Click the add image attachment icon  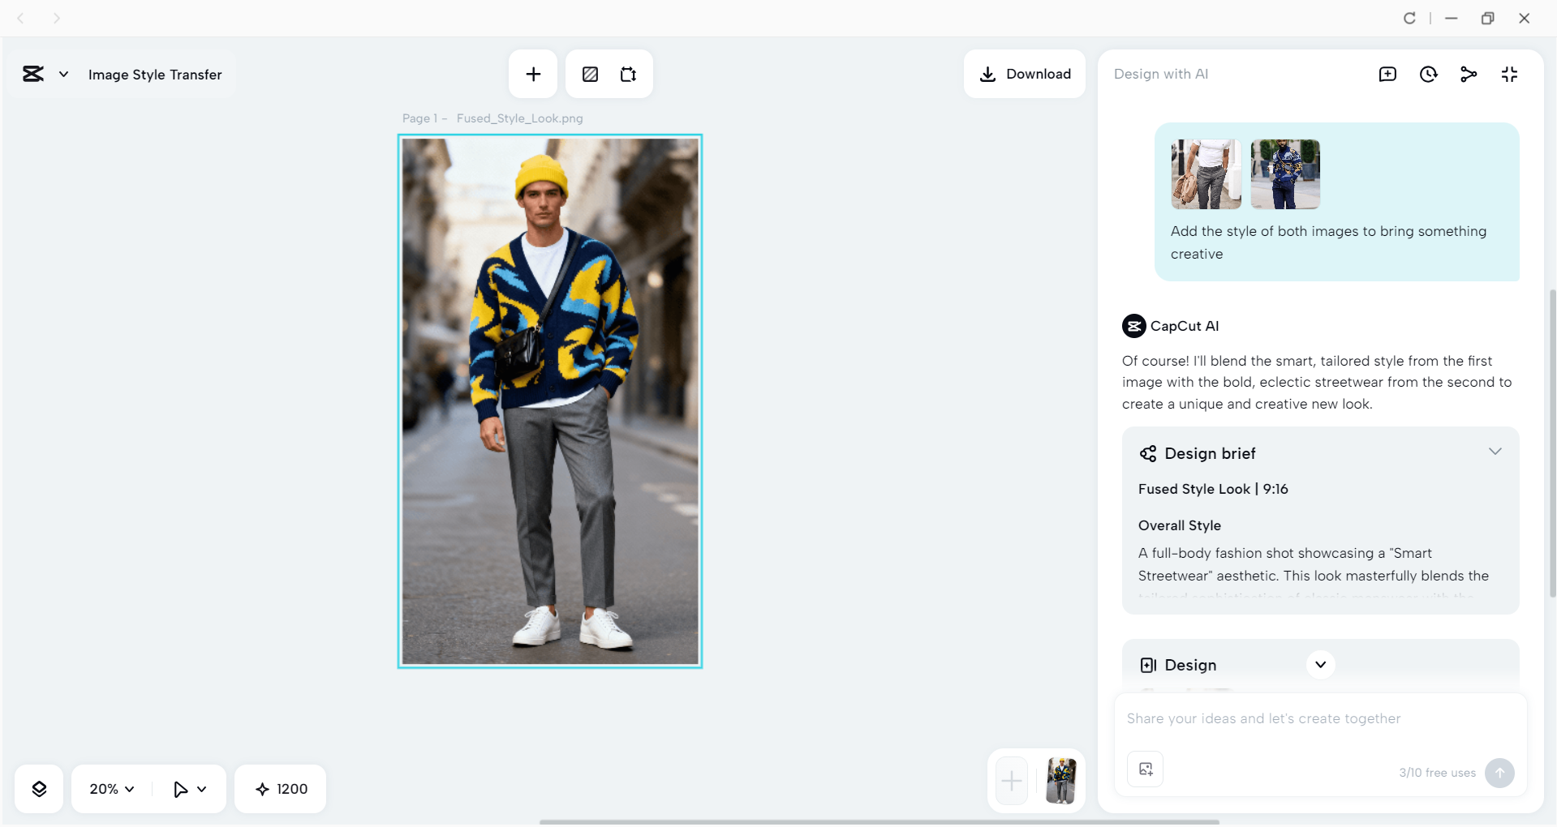coord(1146,769)
